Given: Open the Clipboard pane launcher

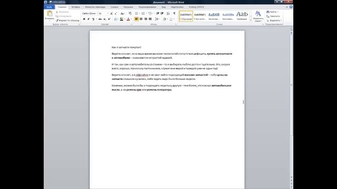Looking at the screenshot, I should 79,25.
